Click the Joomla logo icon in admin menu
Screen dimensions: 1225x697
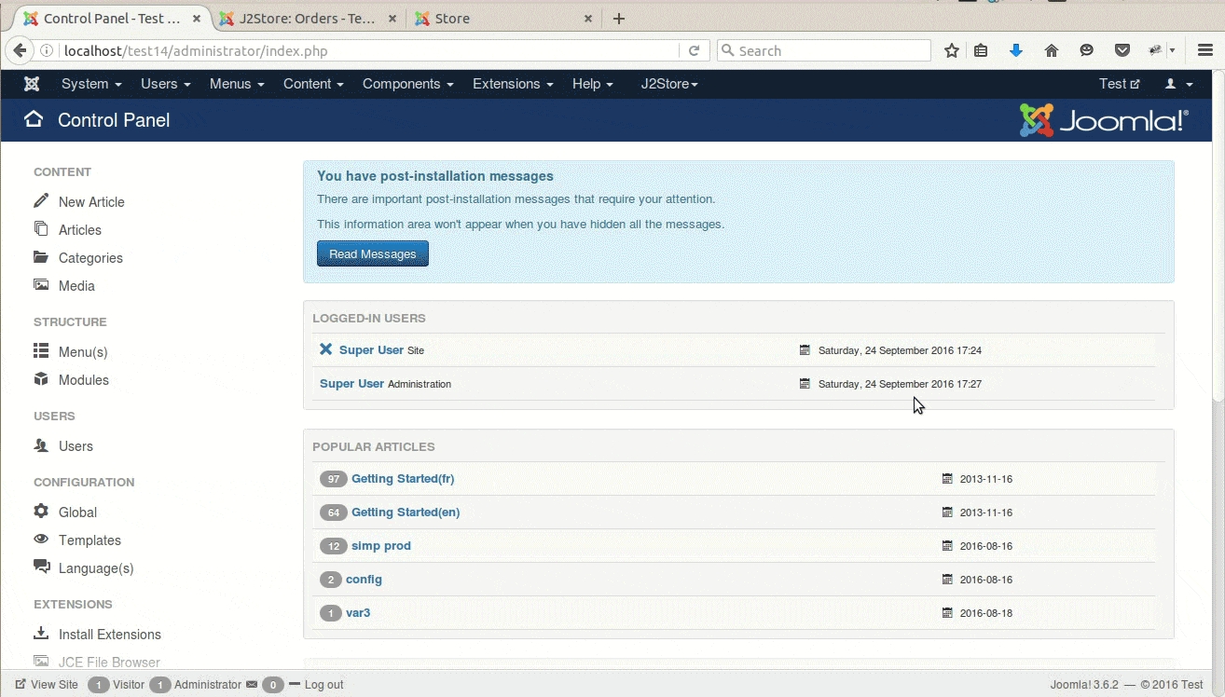pos(32,84)
